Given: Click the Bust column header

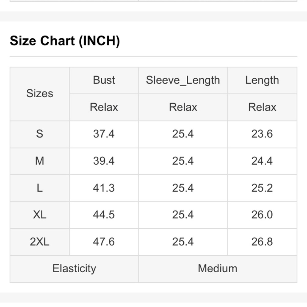Looking at the screenshot, I should pos(104,80).
